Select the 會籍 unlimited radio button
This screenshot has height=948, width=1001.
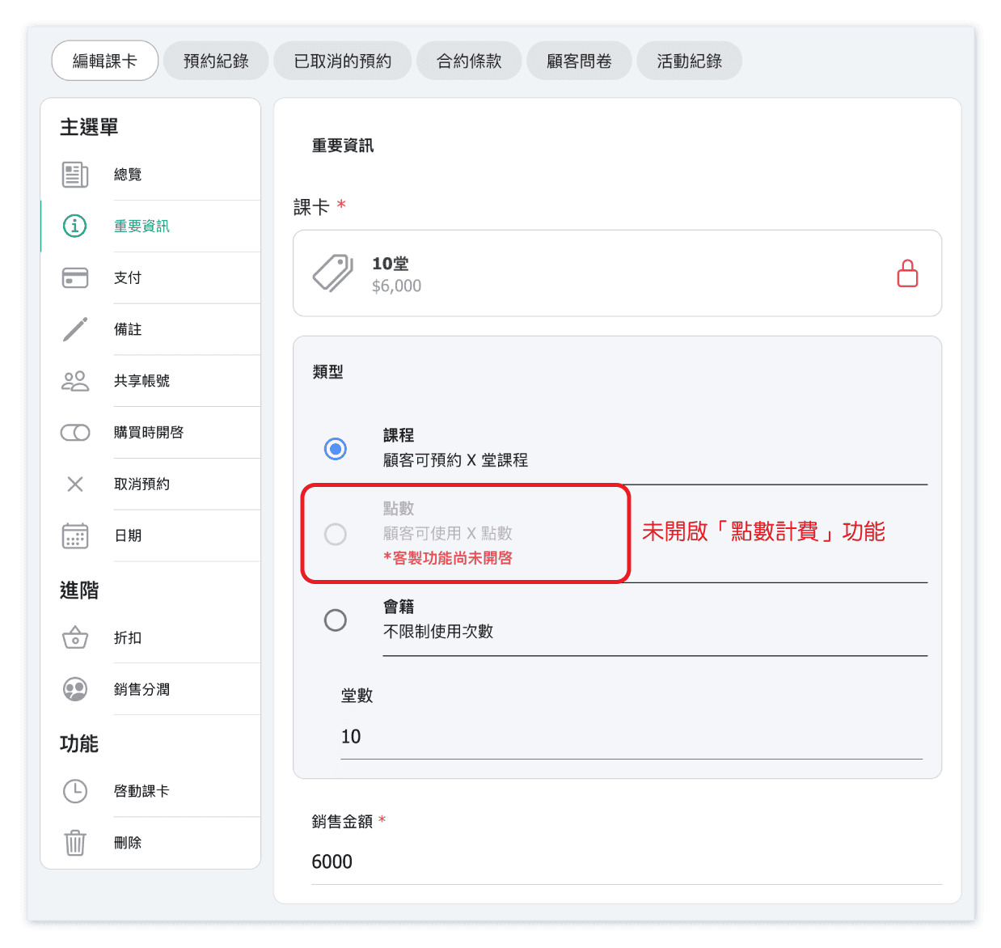pyautogui.click(x=336, y=620)
